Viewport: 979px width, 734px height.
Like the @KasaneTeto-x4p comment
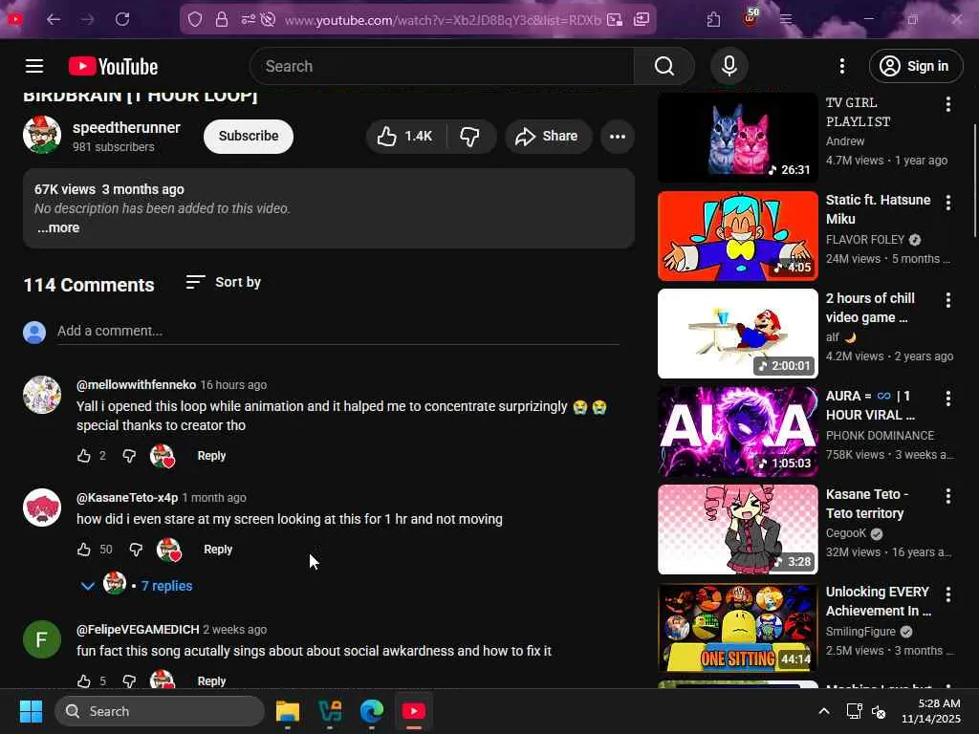[x=84, y=550]
